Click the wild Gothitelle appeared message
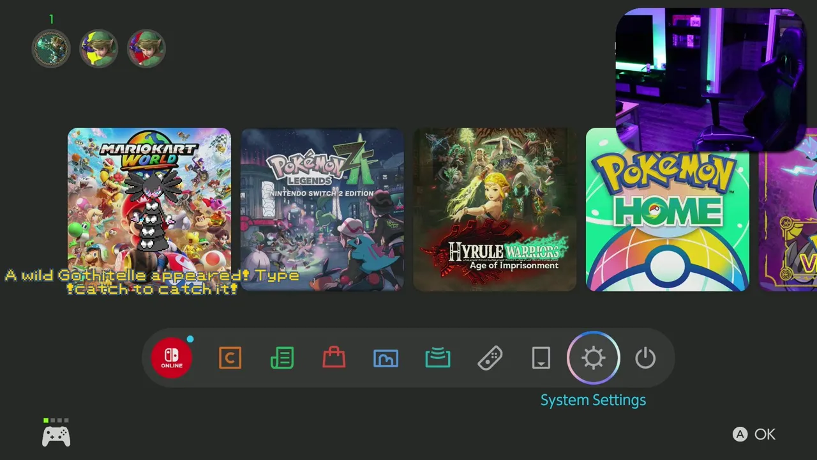 point(152,282)
